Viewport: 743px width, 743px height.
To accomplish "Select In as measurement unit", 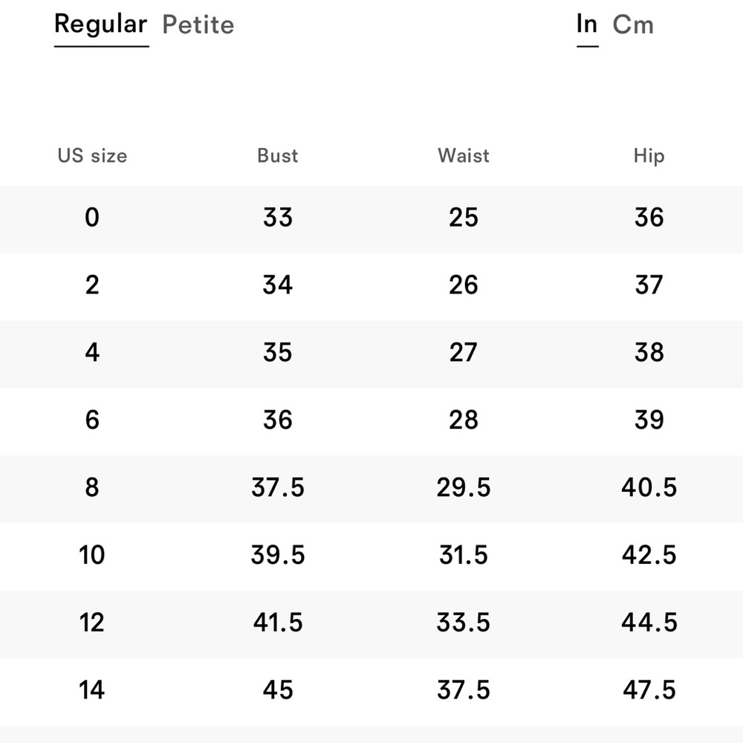I will pyautogui.click(x=587, y=25).
